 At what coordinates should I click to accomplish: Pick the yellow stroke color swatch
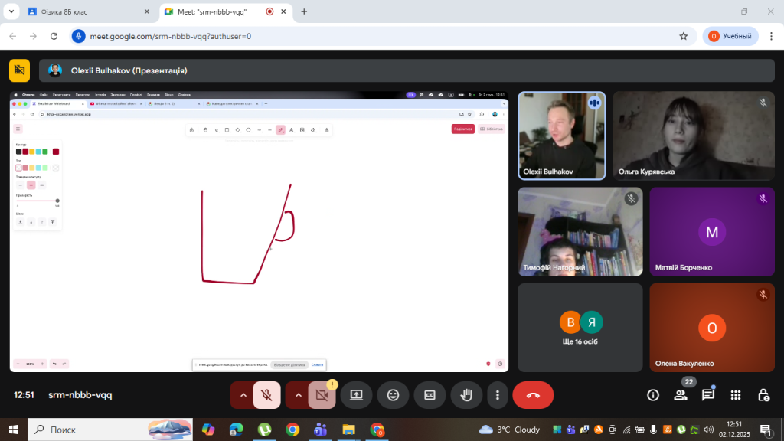click(31, 152)
